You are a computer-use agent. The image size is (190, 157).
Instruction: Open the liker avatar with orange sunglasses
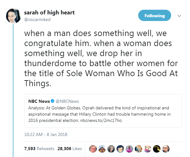pyautogui.click(x=102, y=149)
